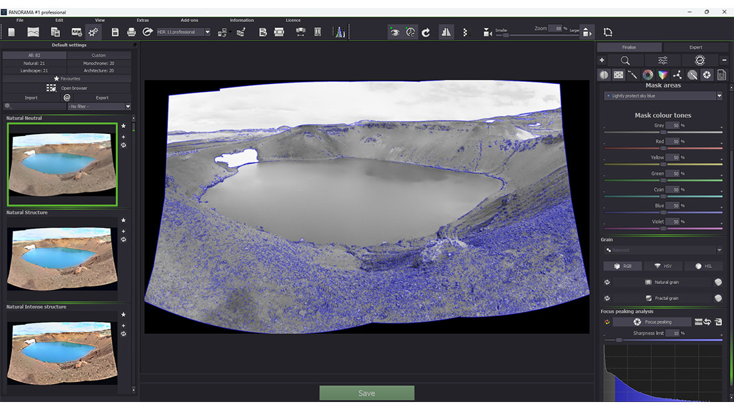Click the magnifier icon in Finalise panel
This screenshot has width=734, height=410.
tap(625, 61)
